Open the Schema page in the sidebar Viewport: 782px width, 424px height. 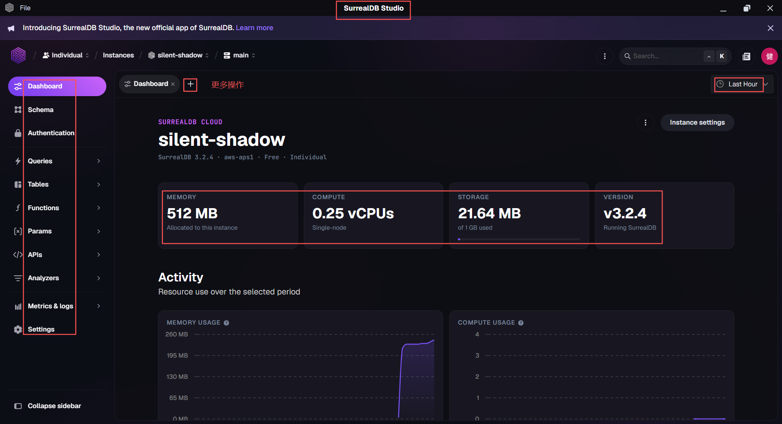pyautogui.click(x=57, y=110)
